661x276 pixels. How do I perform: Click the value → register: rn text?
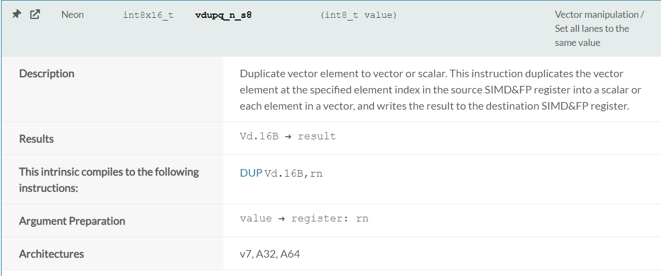pyautogui.click(x=304, y=218)
